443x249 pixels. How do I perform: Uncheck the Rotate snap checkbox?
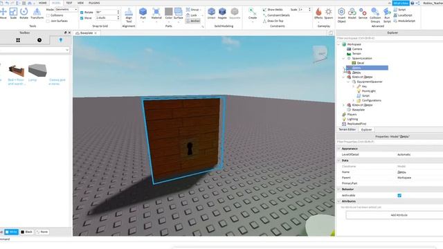(82, 12)
